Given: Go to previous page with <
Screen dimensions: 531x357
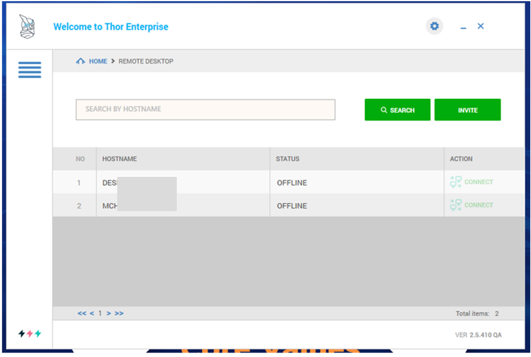Looking at the screenshot, I should (92, 313).
